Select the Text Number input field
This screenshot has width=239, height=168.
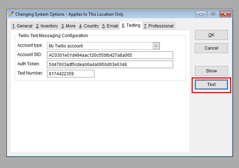(71, 74)
